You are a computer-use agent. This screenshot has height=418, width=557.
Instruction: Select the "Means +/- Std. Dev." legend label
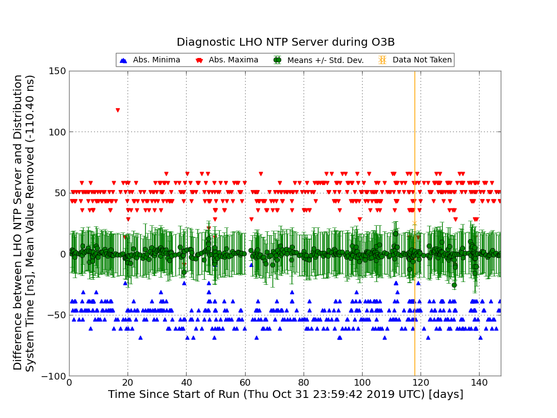[x=326, y=60]
